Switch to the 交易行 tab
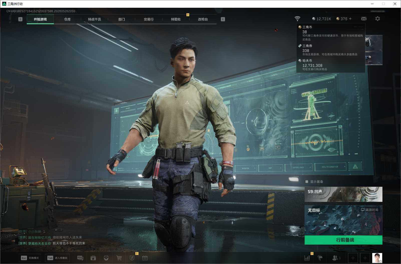The width and height of the screenshot is (401, 264). click(x=149, y=19)
